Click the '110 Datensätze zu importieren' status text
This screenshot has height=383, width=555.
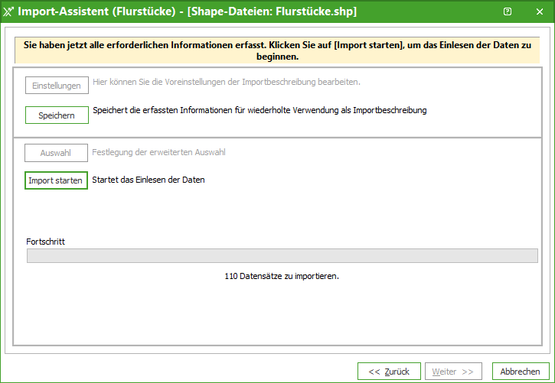pos(282,276)
